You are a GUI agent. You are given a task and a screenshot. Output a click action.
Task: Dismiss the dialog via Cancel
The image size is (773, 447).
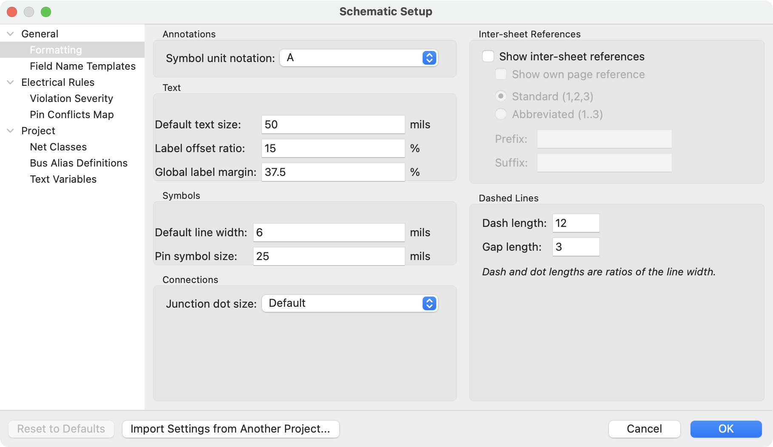(x=644, y=429)
